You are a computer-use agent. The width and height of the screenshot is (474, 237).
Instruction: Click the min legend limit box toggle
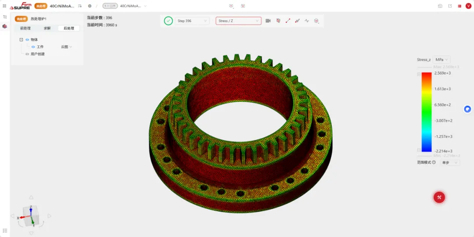419,150
